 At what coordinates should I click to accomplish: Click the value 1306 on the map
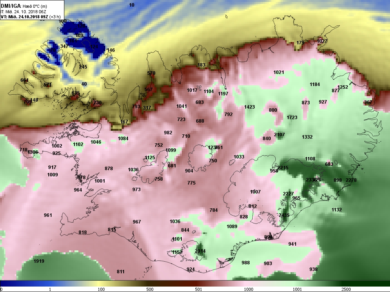click(33, 152)
